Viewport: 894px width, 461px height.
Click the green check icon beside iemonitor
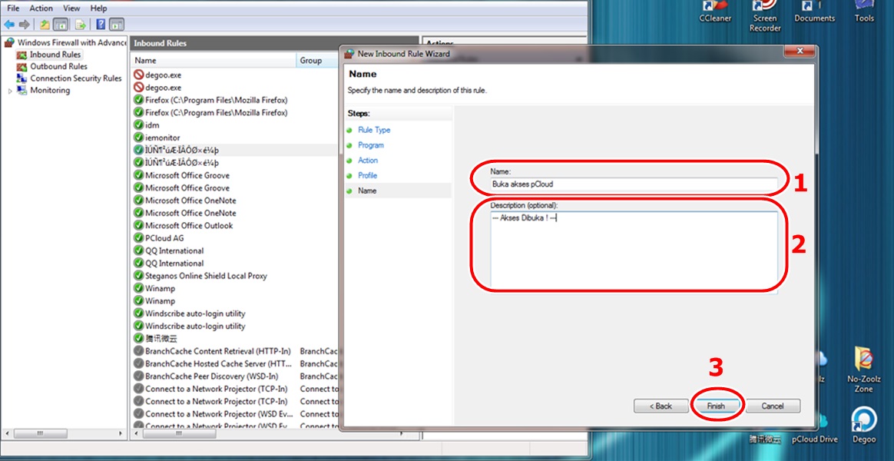[x=138, y=138]
